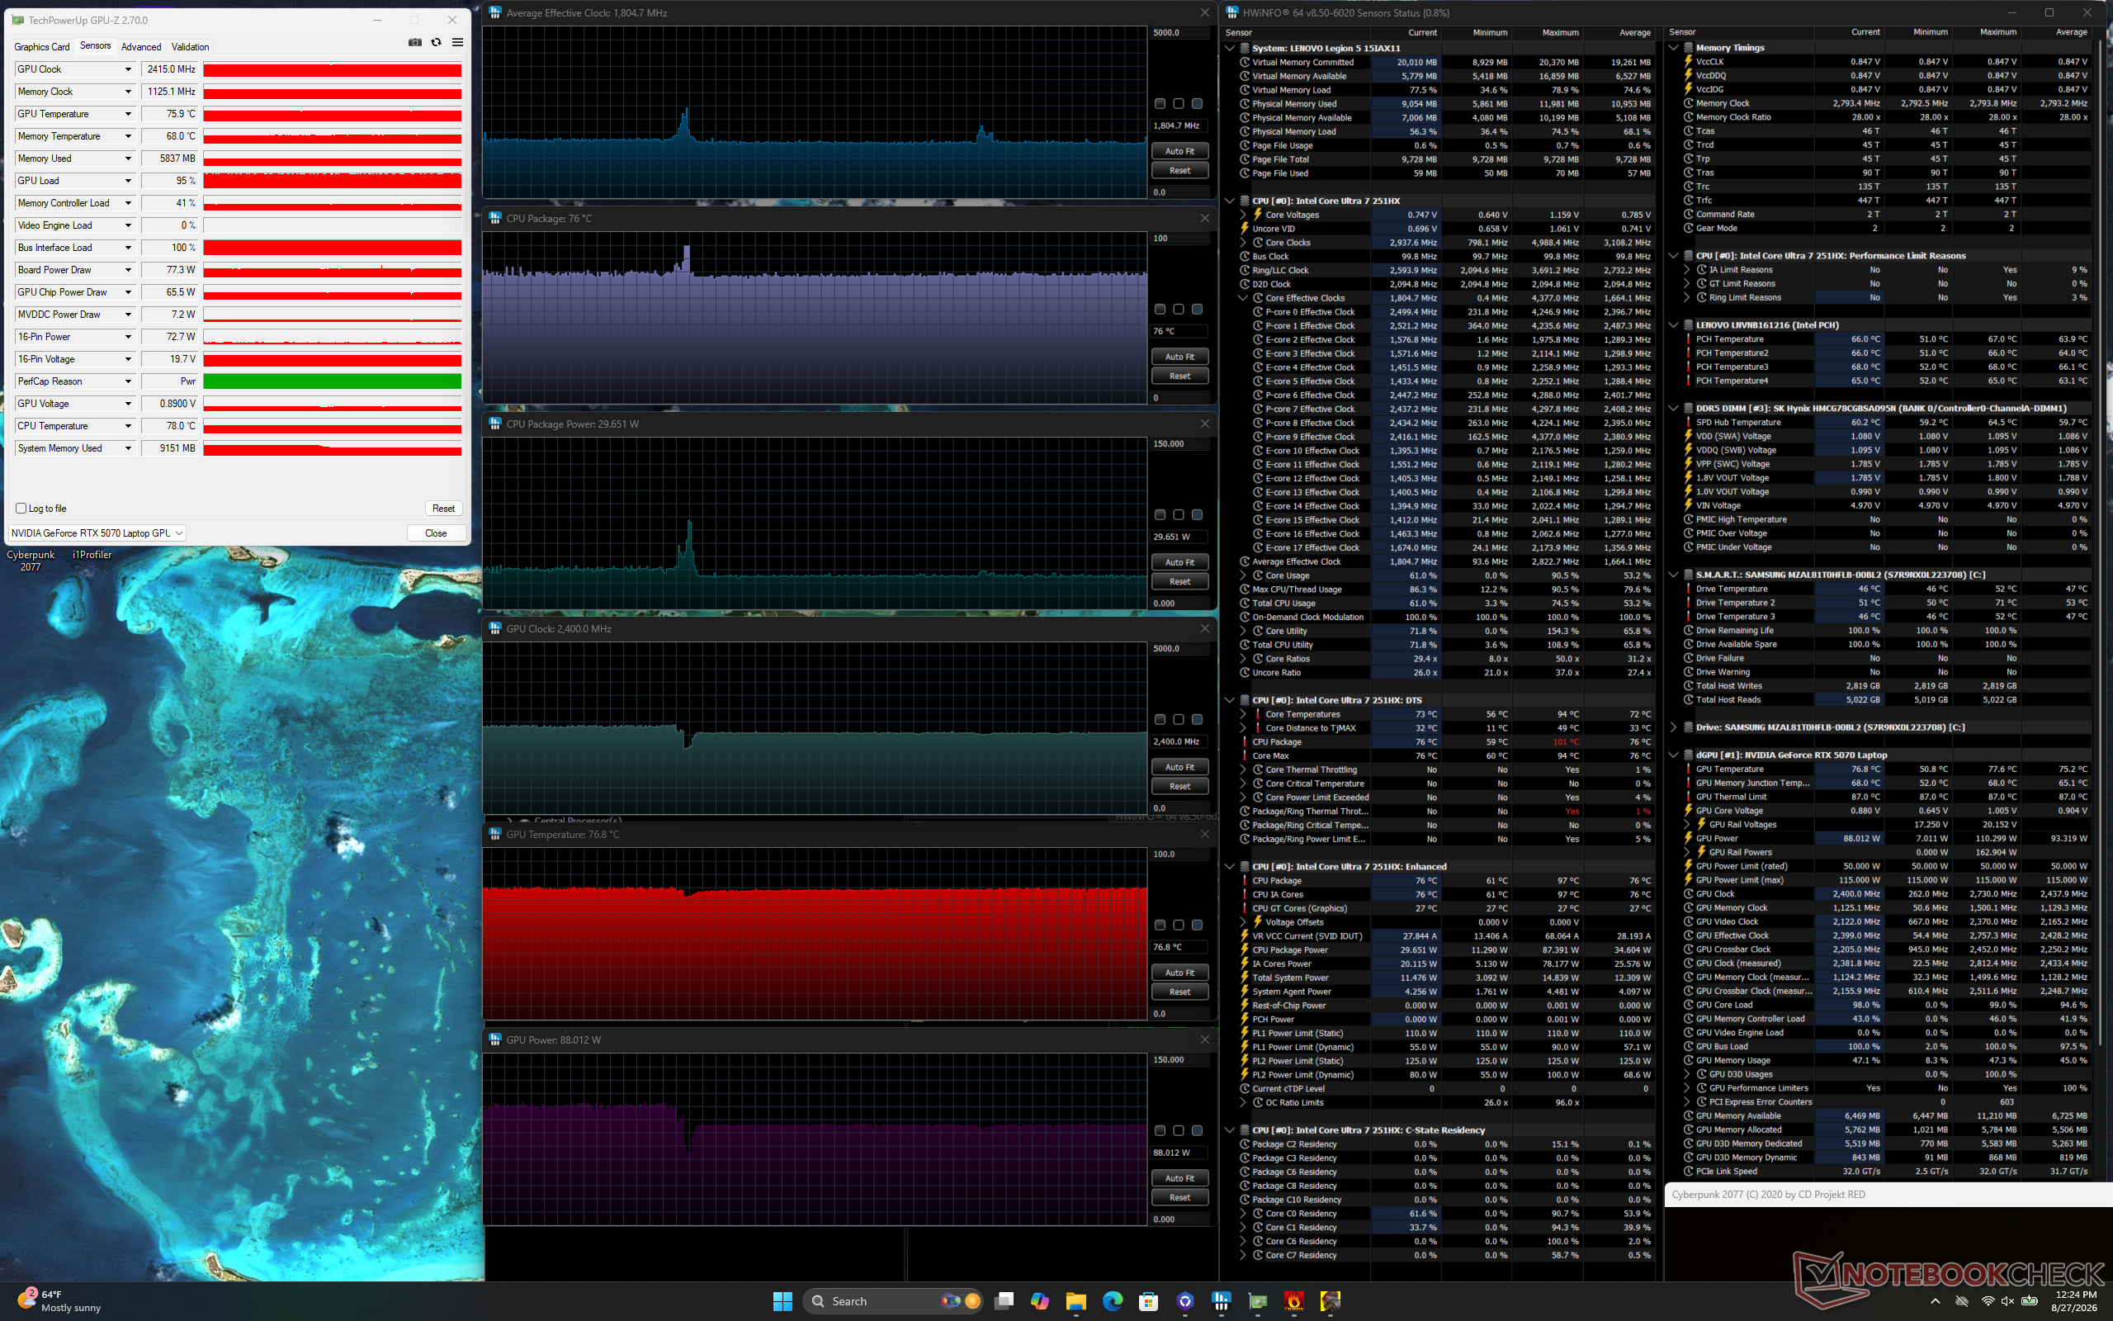The width and height of the screenshot is (2113, 1321).
Task: Click the HWiNFO blue bars taskbar icon
Action: tap(1222, 1301)
